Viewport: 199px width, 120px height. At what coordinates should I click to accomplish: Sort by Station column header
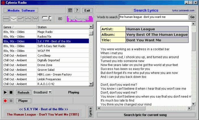click(x=63, y=27)
